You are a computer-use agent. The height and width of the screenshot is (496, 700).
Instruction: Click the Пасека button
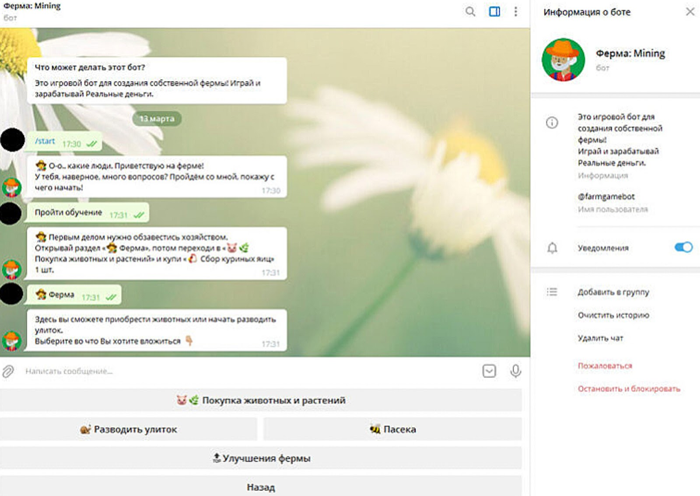click(392, 429)
